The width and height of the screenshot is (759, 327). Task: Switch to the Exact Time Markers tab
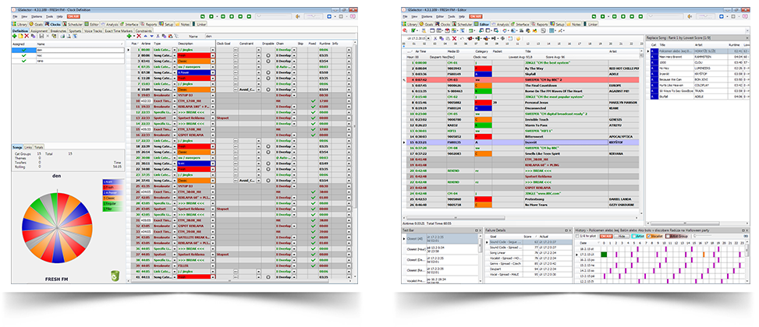click(x=119, y=31)
